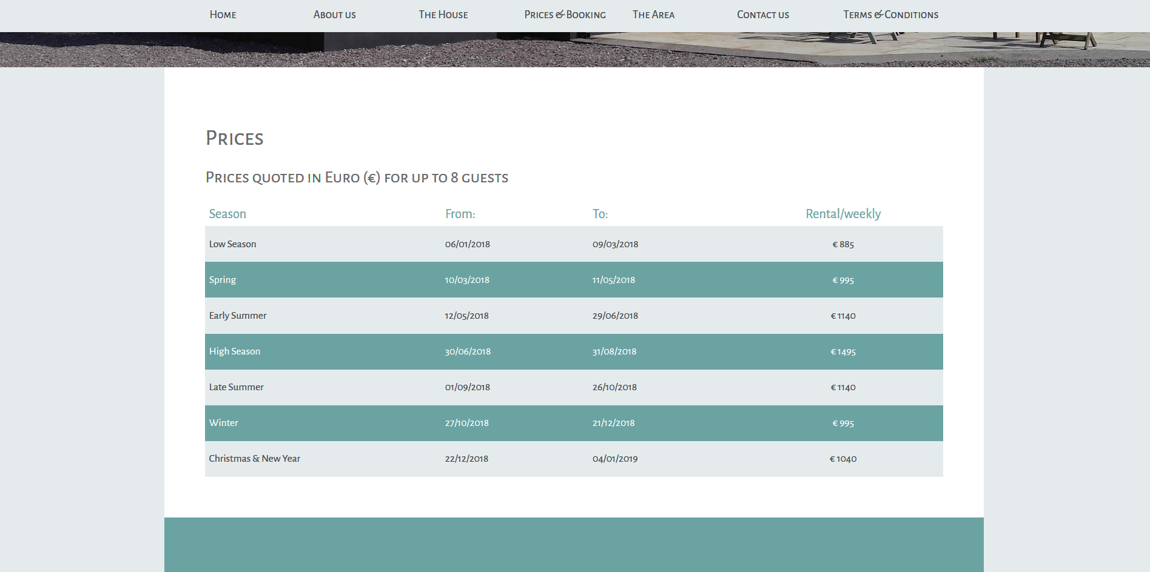Open the Contact Us page
The height and width of the screenshot is (572, 1150).
[762, 15]
